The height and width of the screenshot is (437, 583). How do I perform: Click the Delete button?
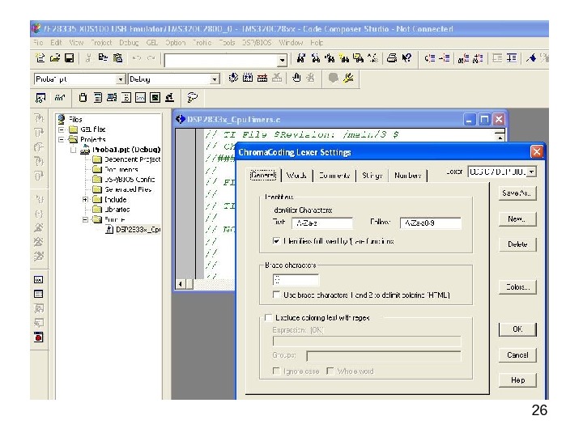(x=517, y=244)
